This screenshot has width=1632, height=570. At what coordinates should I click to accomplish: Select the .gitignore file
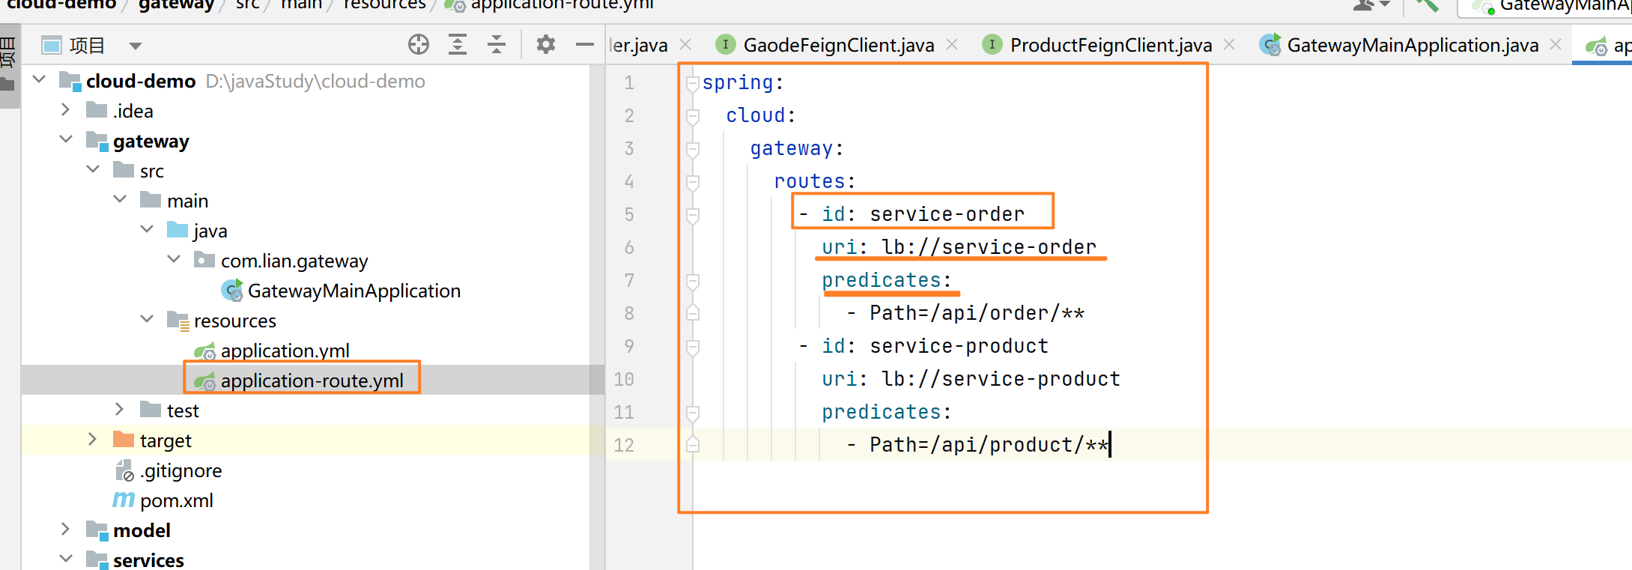[169, 470]
